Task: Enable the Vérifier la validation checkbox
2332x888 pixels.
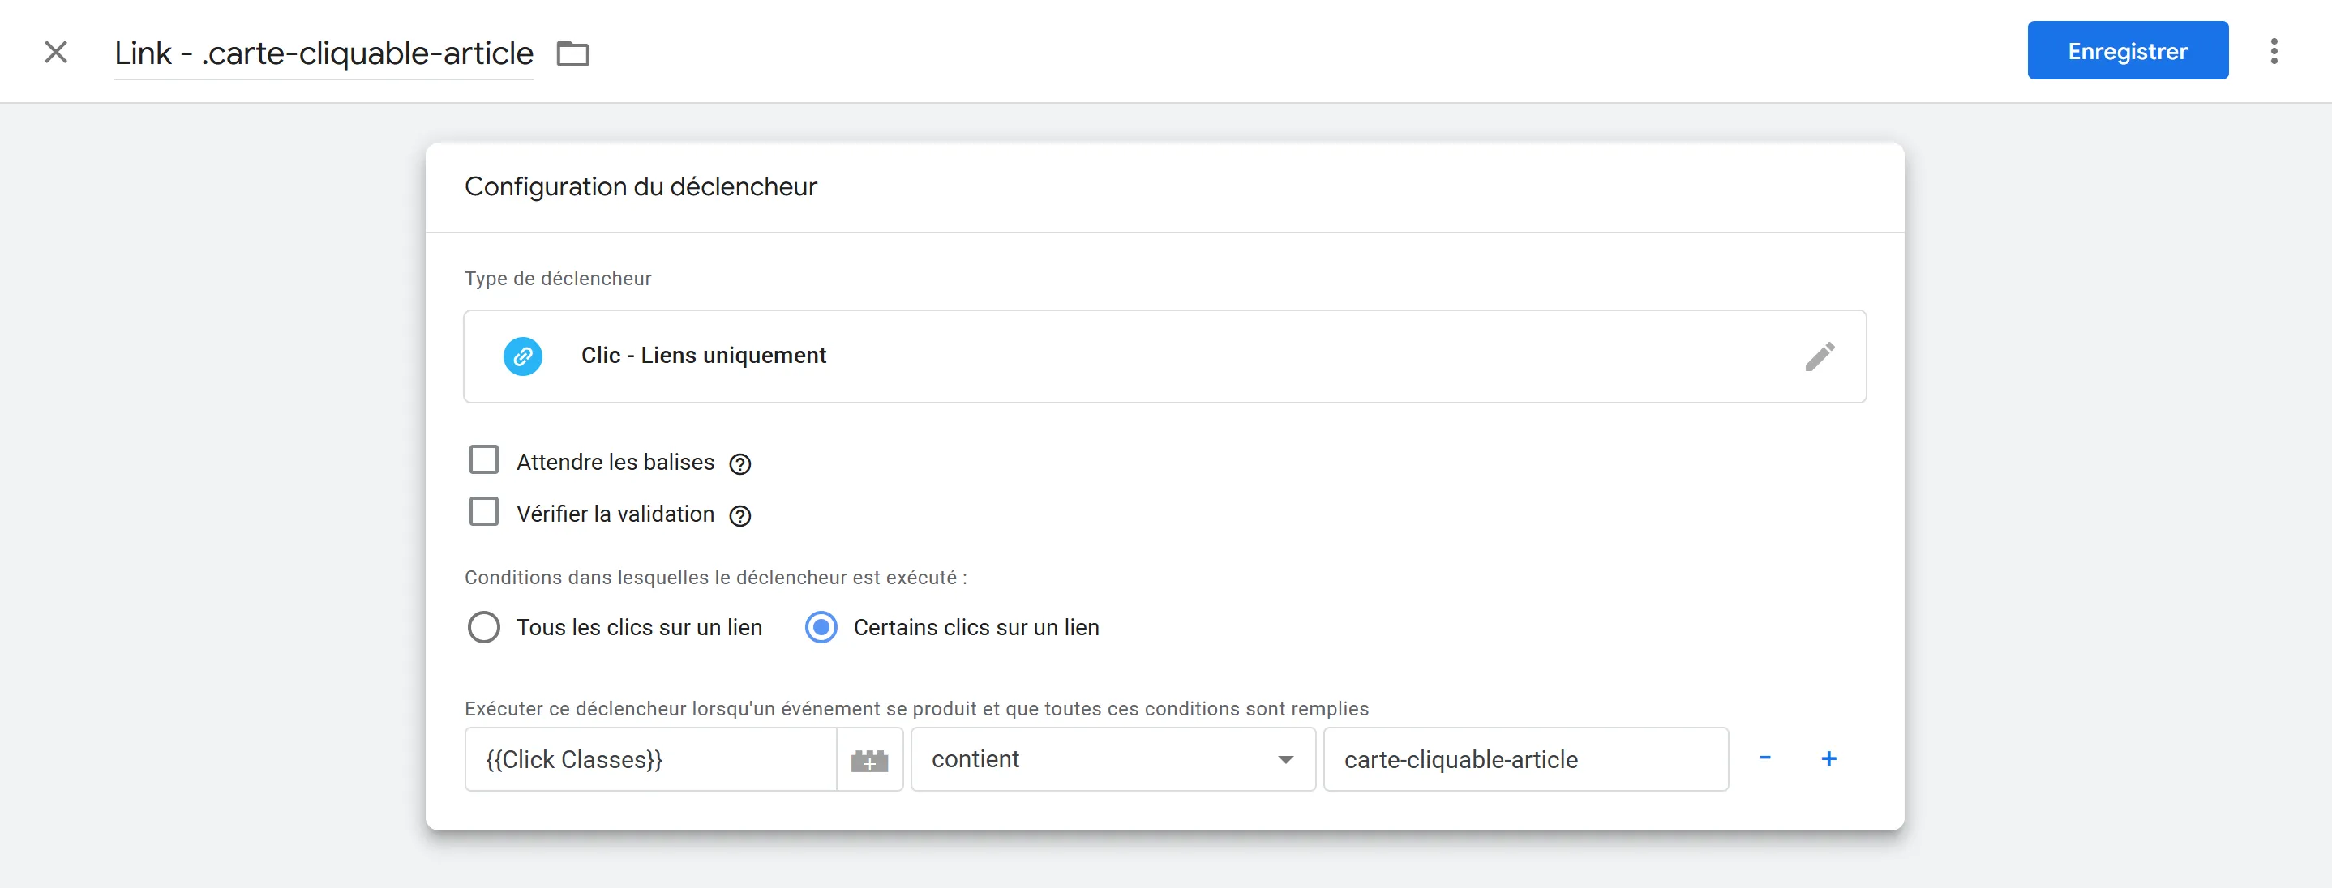Action: [484, 512]
